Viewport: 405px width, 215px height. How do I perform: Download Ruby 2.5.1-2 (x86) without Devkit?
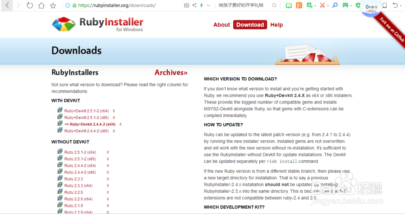(80, 159)
